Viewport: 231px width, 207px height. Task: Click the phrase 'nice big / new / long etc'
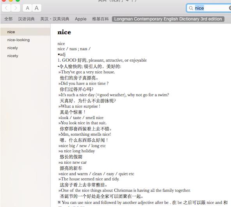[82, 146]
